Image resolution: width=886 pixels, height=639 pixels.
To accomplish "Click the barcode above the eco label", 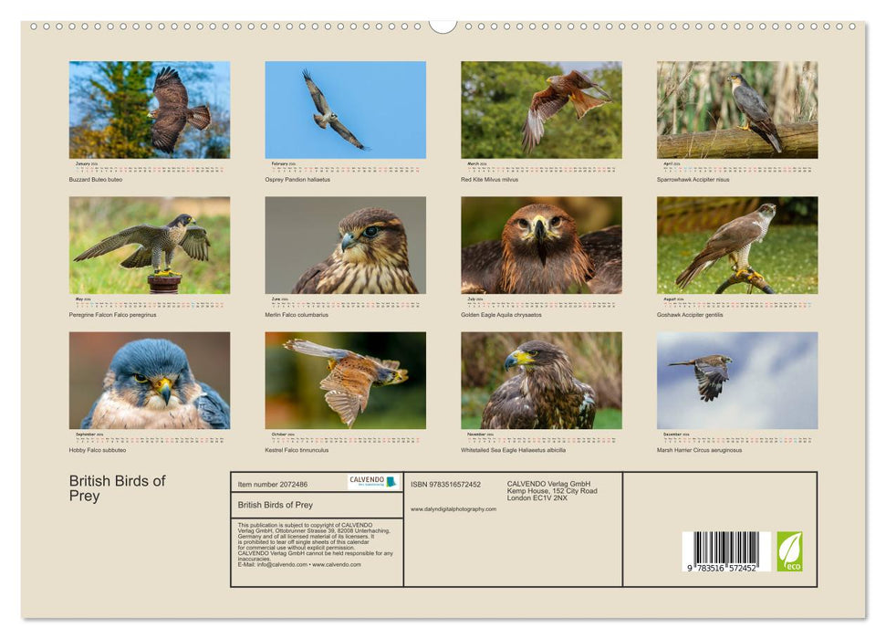I will pos(724,548).
